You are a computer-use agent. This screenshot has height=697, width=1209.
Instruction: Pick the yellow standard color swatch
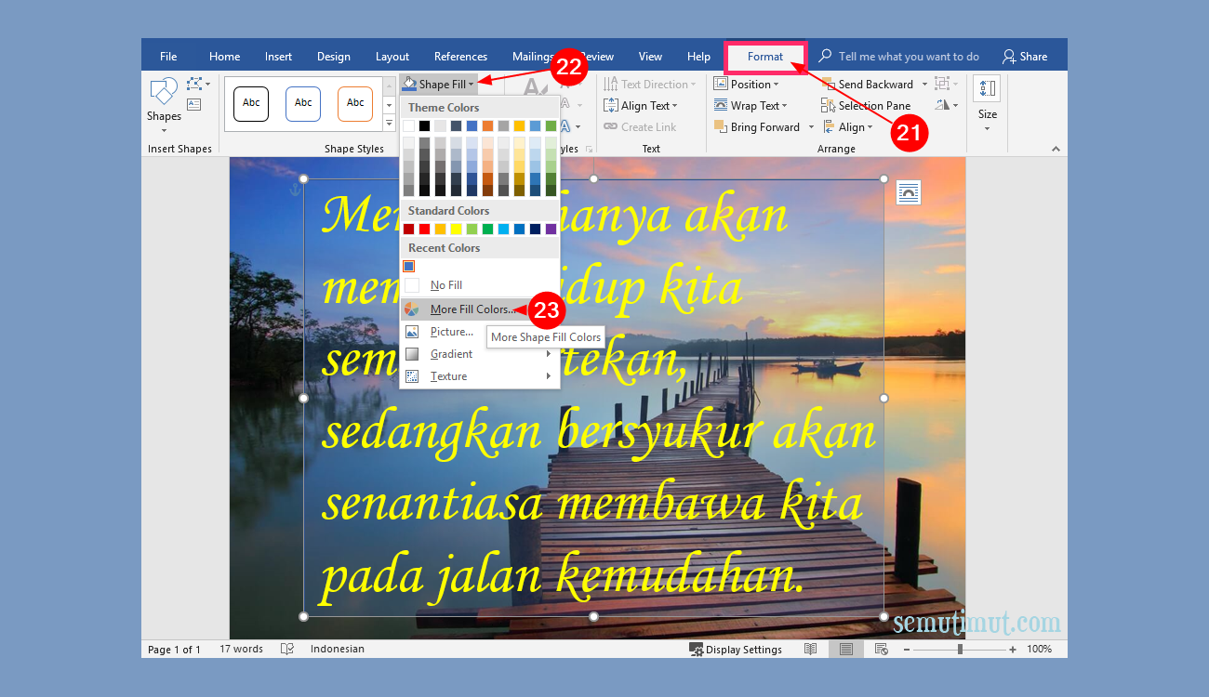click(456, 229)
